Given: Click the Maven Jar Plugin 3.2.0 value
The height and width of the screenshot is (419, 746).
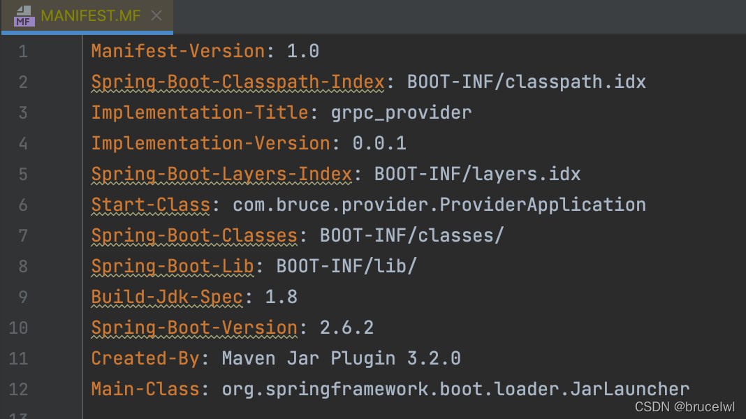Looking at the screenshot, I should (341, 359).
